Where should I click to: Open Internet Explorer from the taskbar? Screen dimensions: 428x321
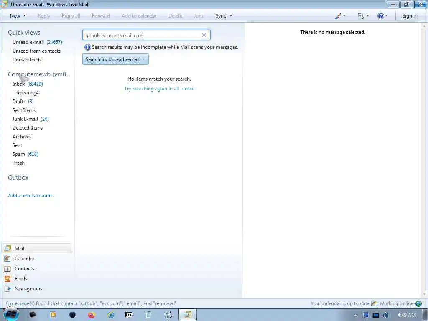point(110,315)
